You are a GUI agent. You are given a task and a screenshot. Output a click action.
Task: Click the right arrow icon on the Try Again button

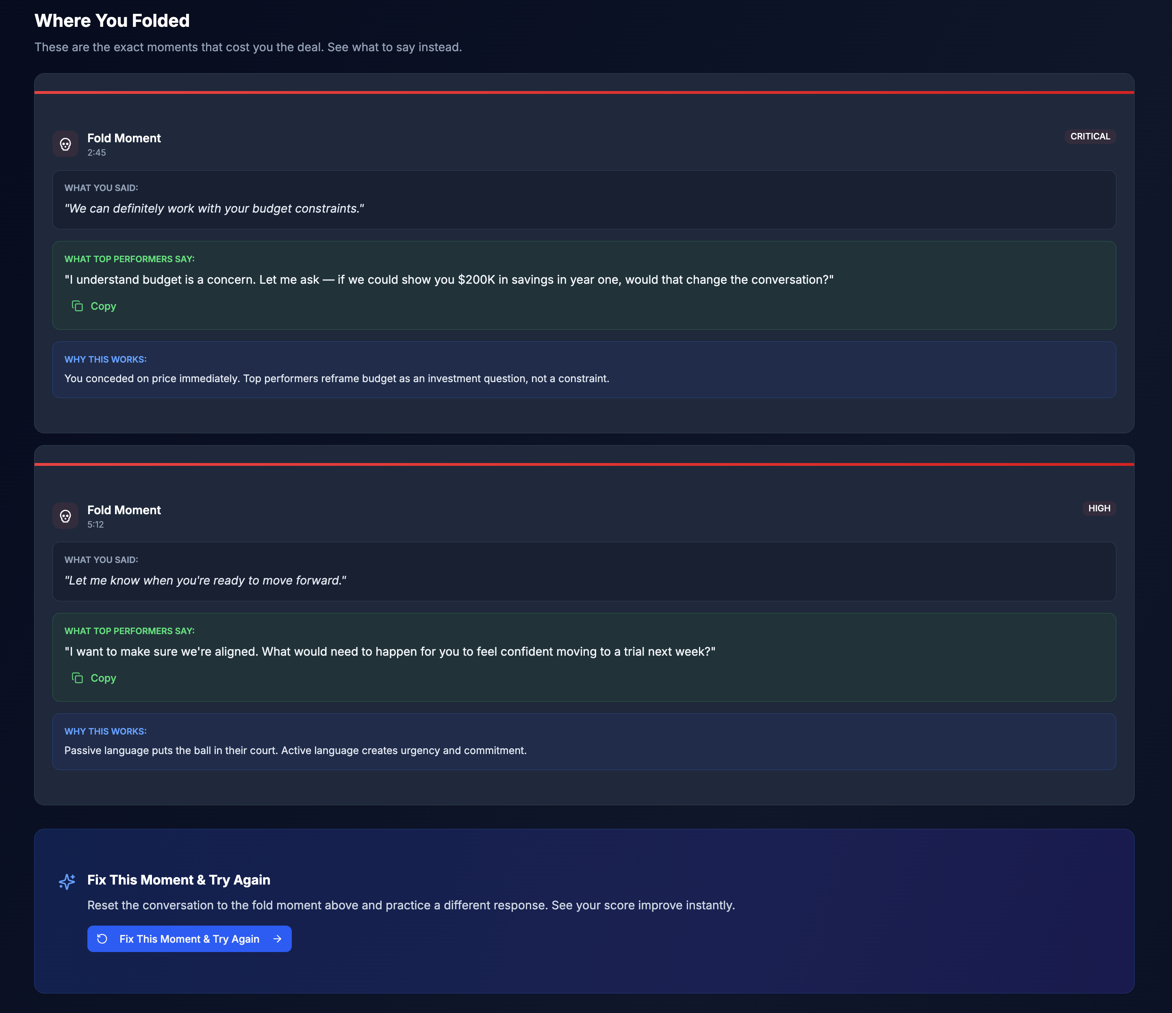click(277, 939)
